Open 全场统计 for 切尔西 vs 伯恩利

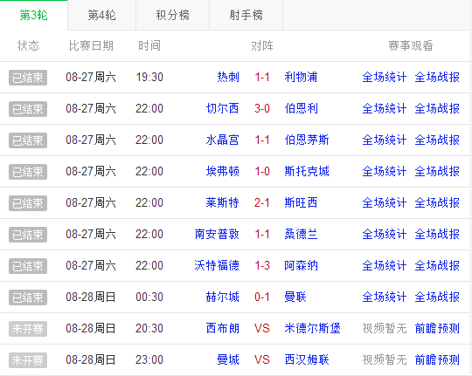click(385, 108)
